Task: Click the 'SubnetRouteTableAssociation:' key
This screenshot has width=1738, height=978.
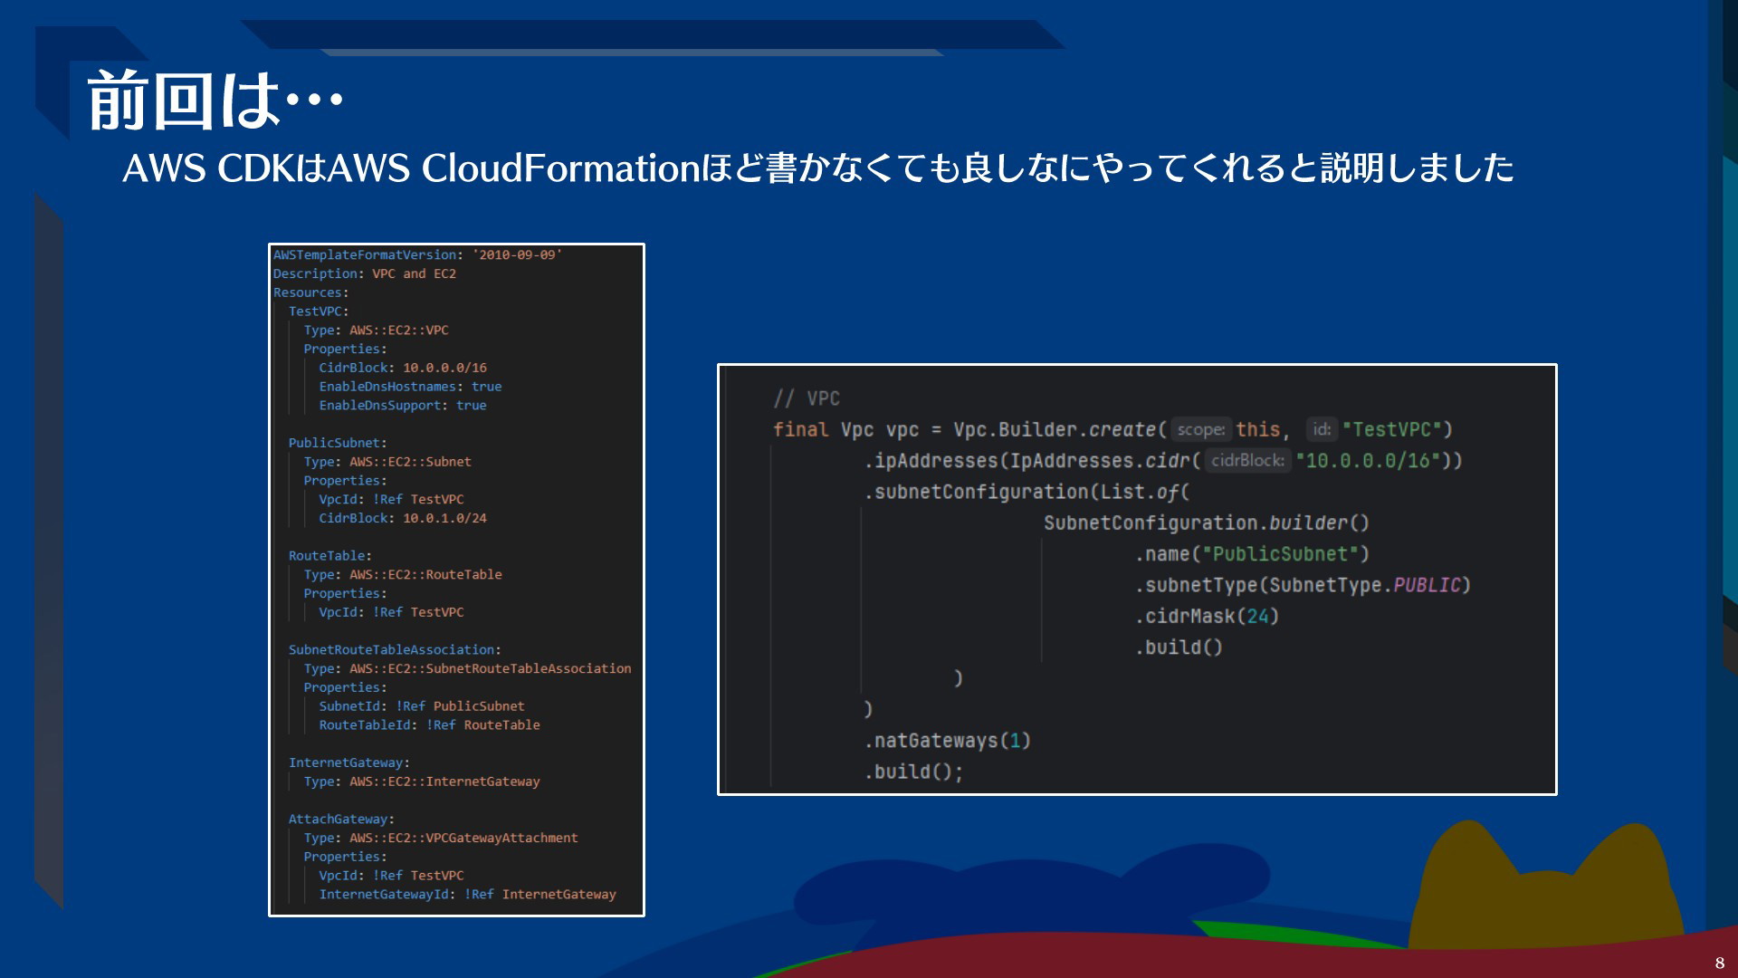Action: pyautogui.click(x=395, y=650)
